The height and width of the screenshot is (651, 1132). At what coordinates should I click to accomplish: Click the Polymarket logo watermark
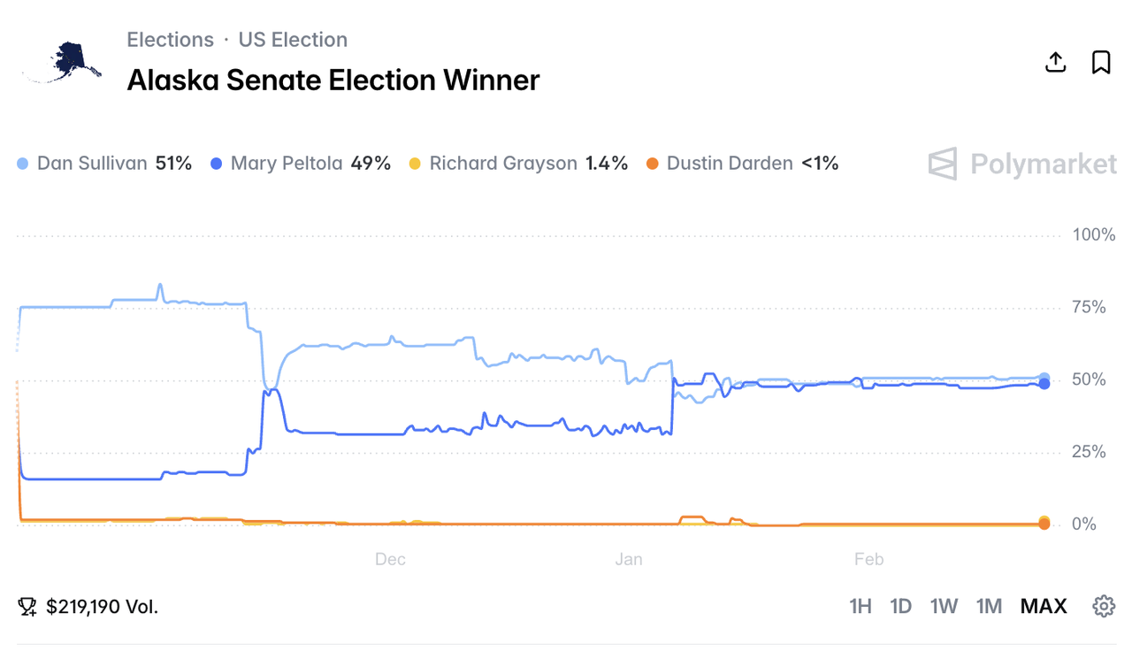(x=1023, y=164)
